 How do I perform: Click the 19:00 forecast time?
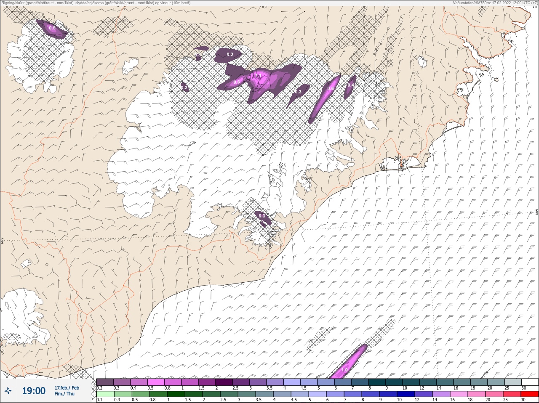pyautogui.click(x=34, y=391)
